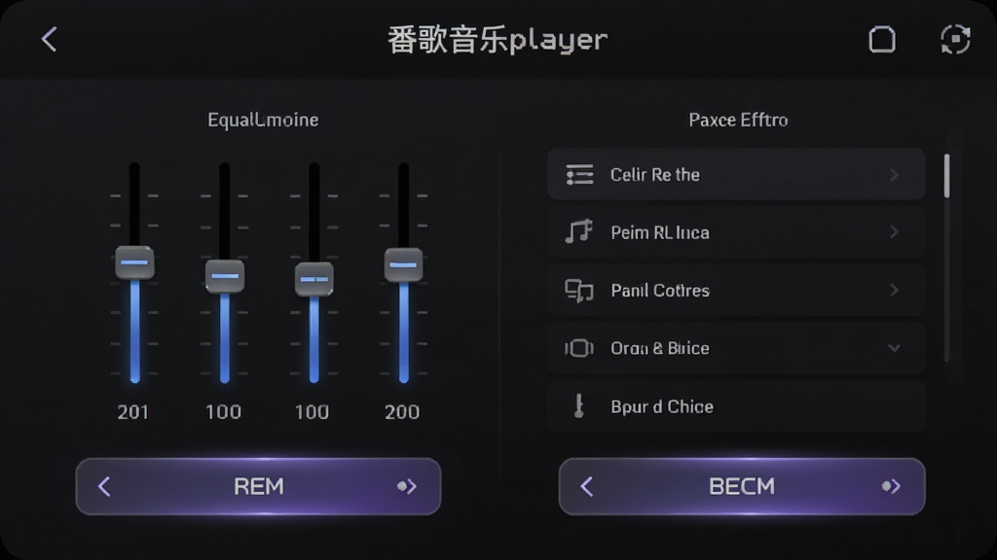Image resolution: width=997 pixels, height=560 pixels.
Task: Click the circular target icon in header
Action: pyautogui.click(x=955, y=39)
